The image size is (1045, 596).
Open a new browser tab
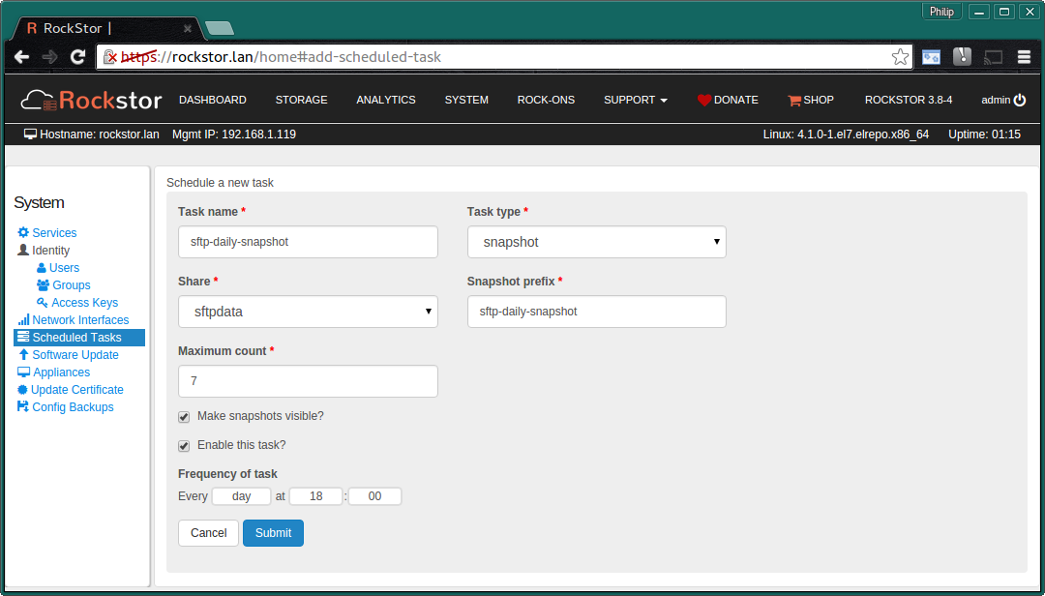pyautogui.click(x=220, y=28)
